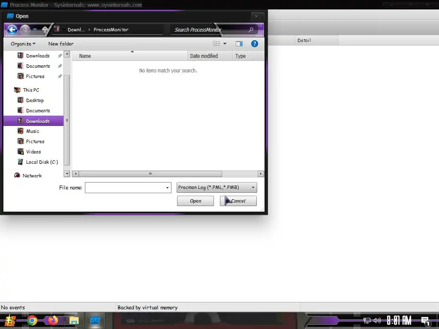Open the Windows Start button

(x=10, y=320)
